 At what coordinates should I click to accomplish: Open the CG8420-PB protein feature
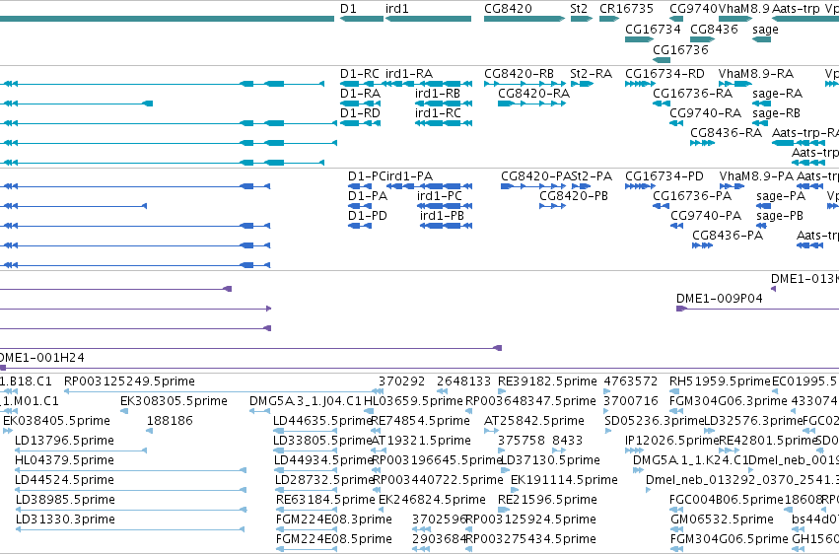(x=552, y=206)
